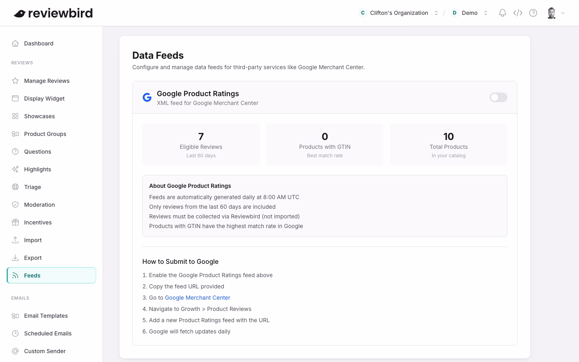Open the help question mark icon
The image size is (579, 362).
click(533, 13)
